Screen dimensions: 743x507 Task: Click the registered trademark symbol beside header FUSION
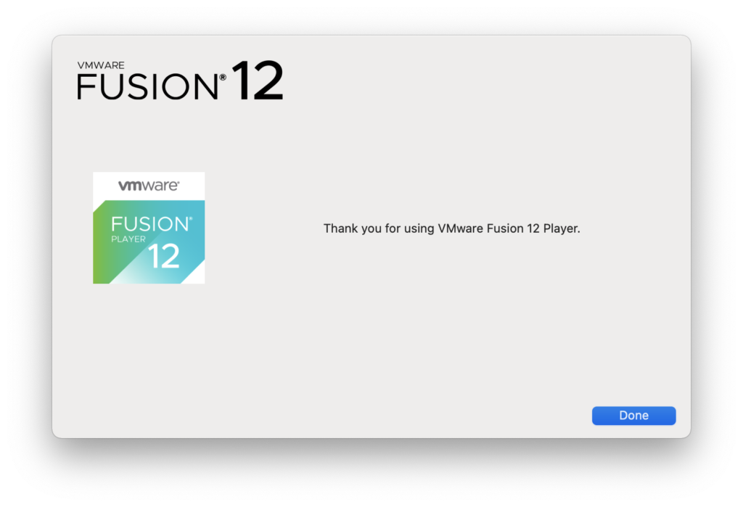pos(223,77)
